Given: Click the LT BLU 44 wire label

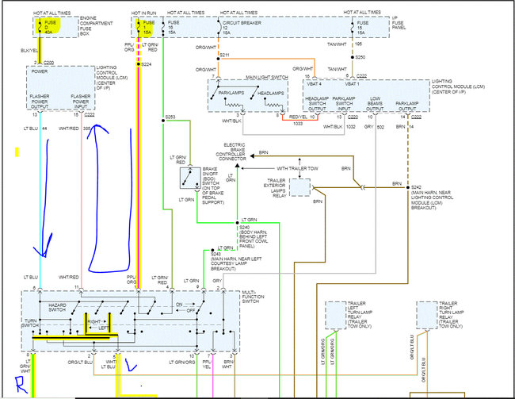Looking at the screenshot, I should (x=35, y=129).
